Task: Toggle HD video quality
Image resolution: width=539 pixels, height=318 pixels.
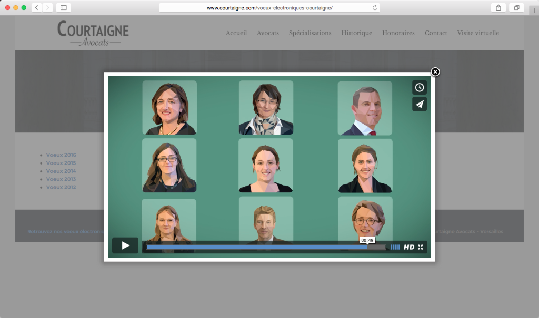Action: click(x=409, y=247)
